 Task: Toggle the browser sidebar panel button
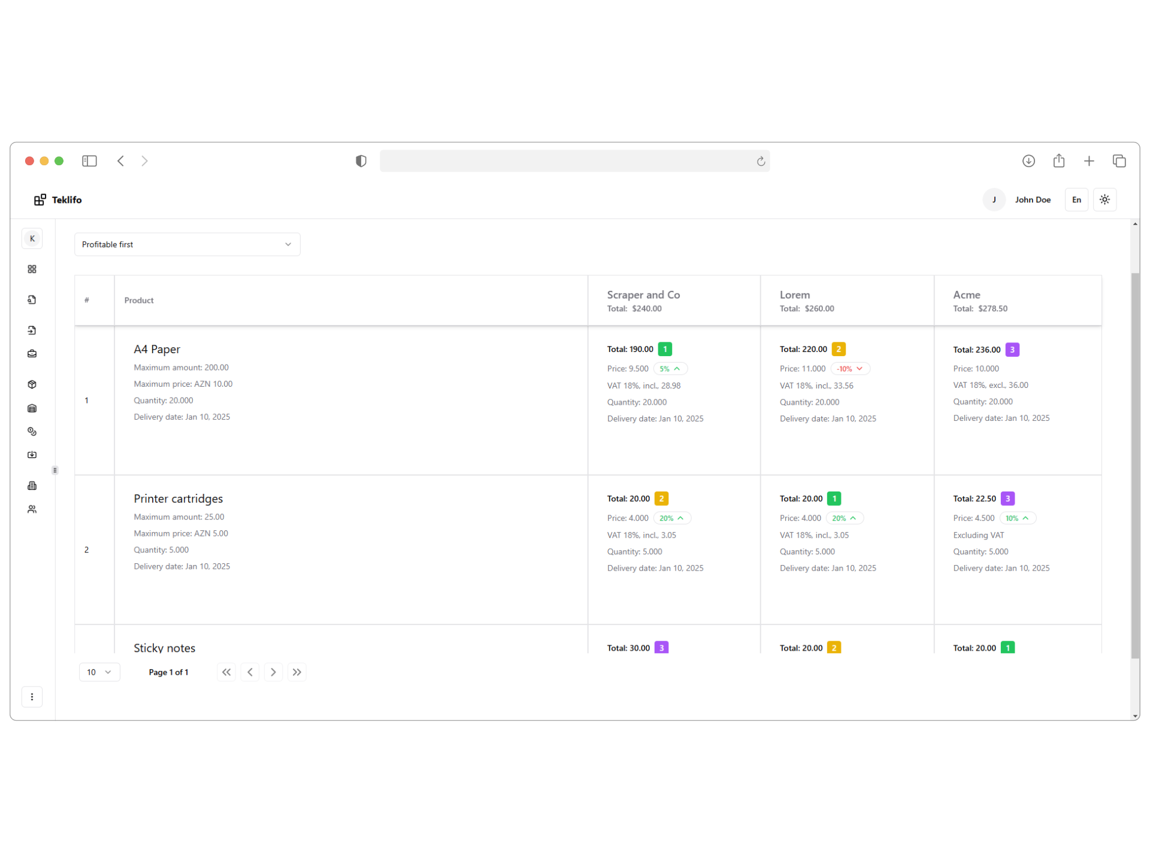click(89, 161)
